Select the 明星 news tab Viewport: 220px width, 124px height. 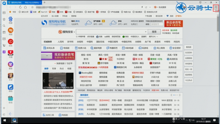point(69,69)
